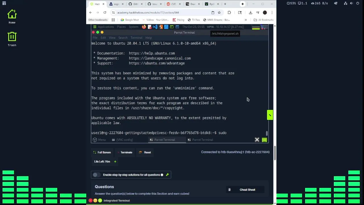Open the Parrot System menu
364x205 pixels.
(133, 27)
